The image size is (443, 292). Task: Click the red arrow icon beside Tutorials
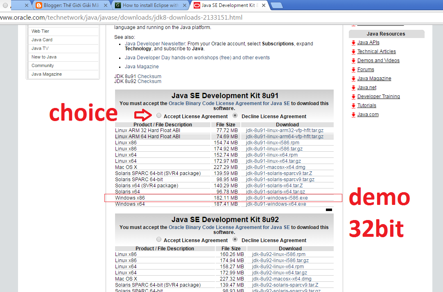click(353, 106)
